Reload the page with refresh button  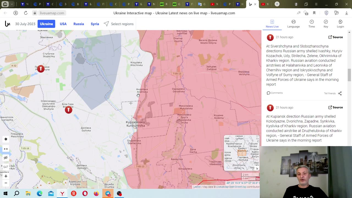(26, 13)
